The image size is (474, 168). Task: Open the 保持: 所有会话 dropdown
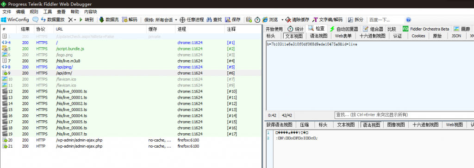tap(161, 19)
